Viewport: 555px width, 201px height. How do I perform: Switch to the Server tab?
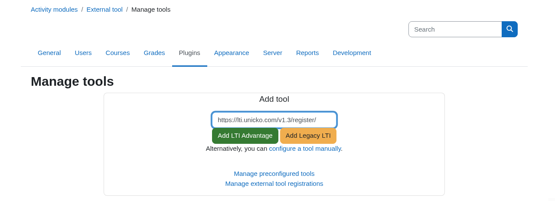[x=273, y=52]
